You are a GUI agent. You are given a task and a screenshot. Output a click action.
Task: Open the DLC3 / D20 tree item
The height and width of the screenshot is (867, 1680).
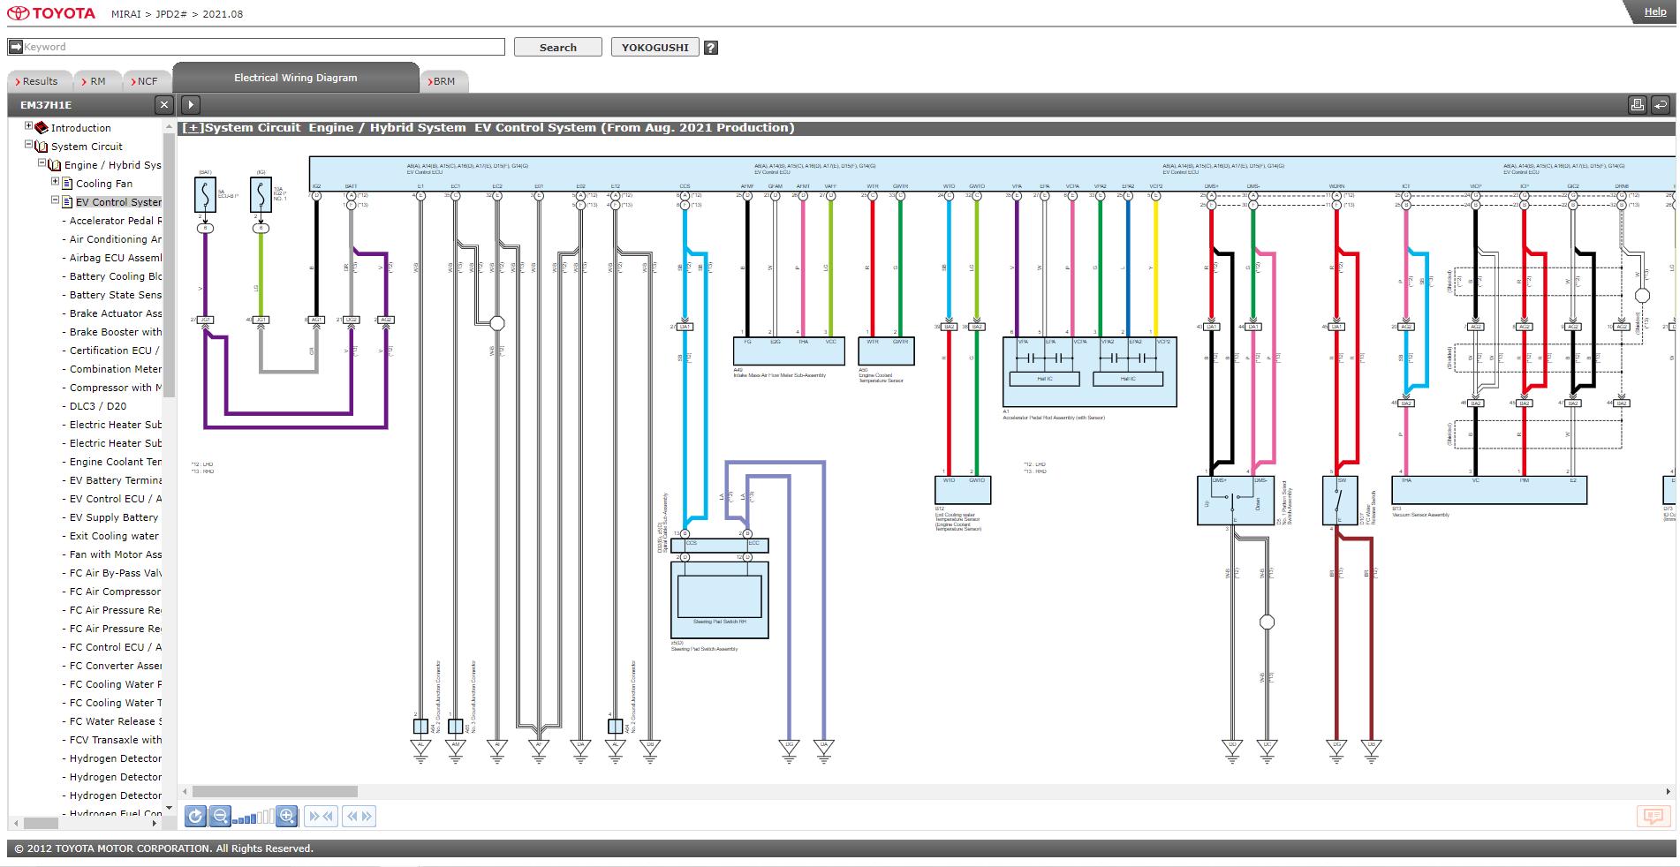coord(98,406)
